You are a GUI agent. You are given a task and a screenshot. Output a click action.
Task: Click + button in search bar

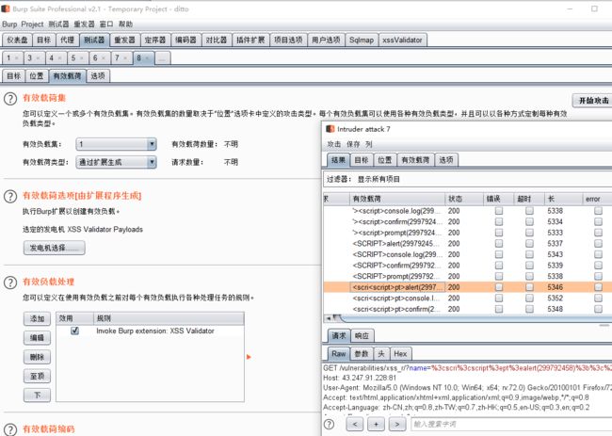click(376, 425)
